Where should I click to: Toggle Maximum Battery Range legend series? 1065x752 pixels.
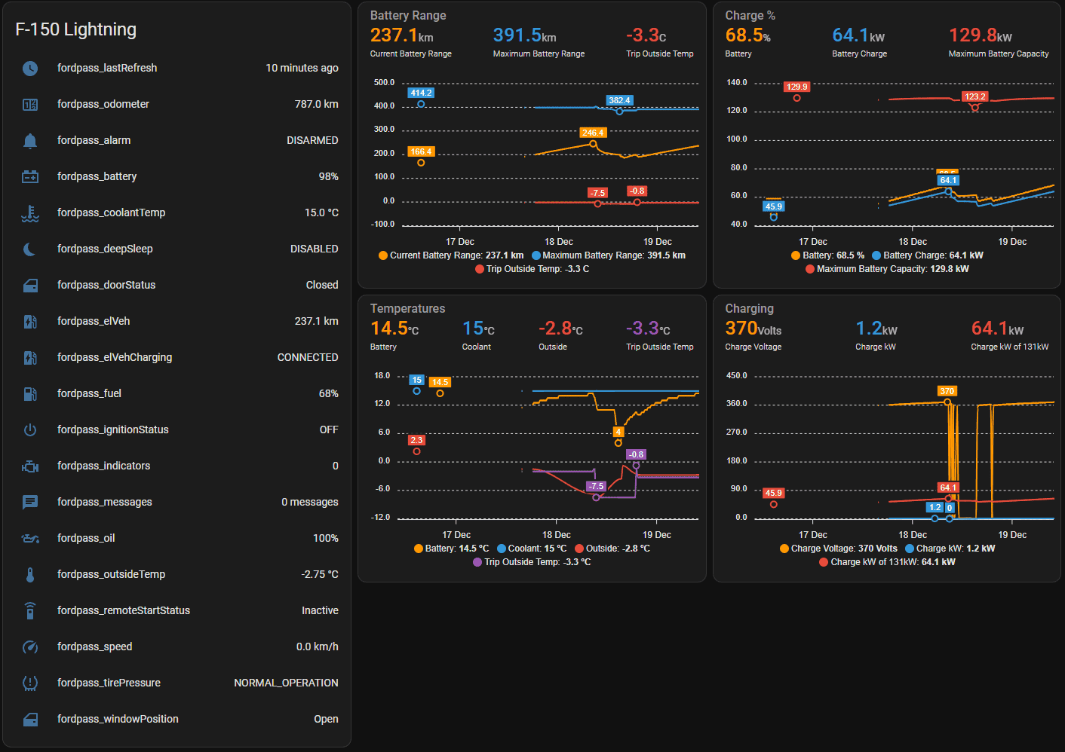pyautogui.click(x=609, y=255)
